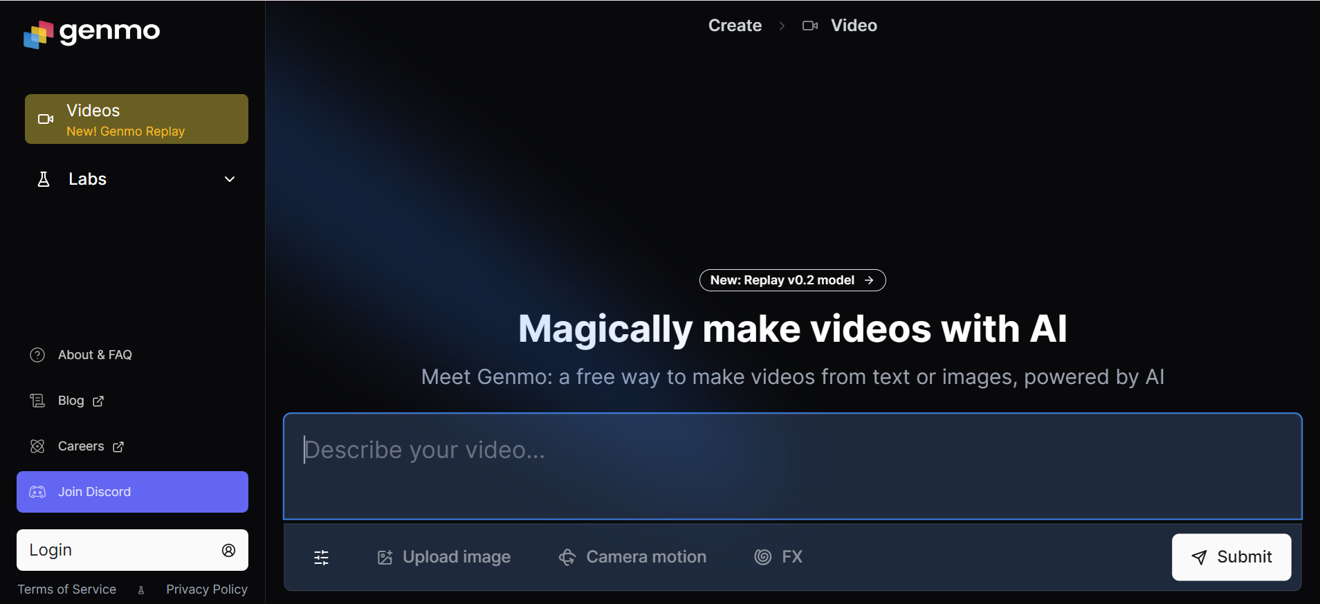
Task: Open the Privacy Policy link
Action: [x=206, y=589]
